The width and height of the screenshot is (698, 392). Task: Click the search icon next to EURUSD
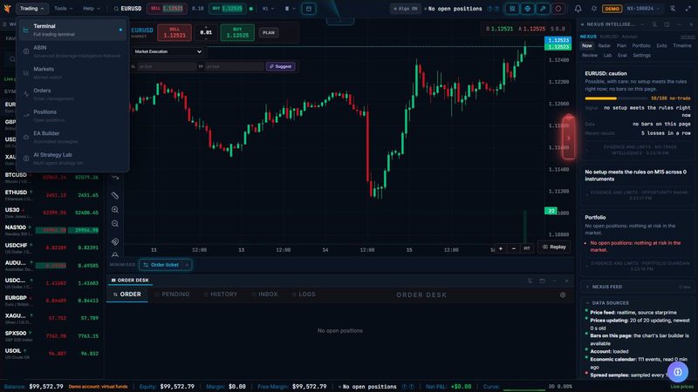116,9
